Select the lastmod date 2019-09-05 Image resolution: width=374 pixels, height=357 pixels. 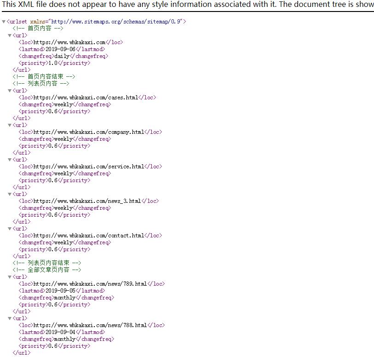click(x=60, y=291)
